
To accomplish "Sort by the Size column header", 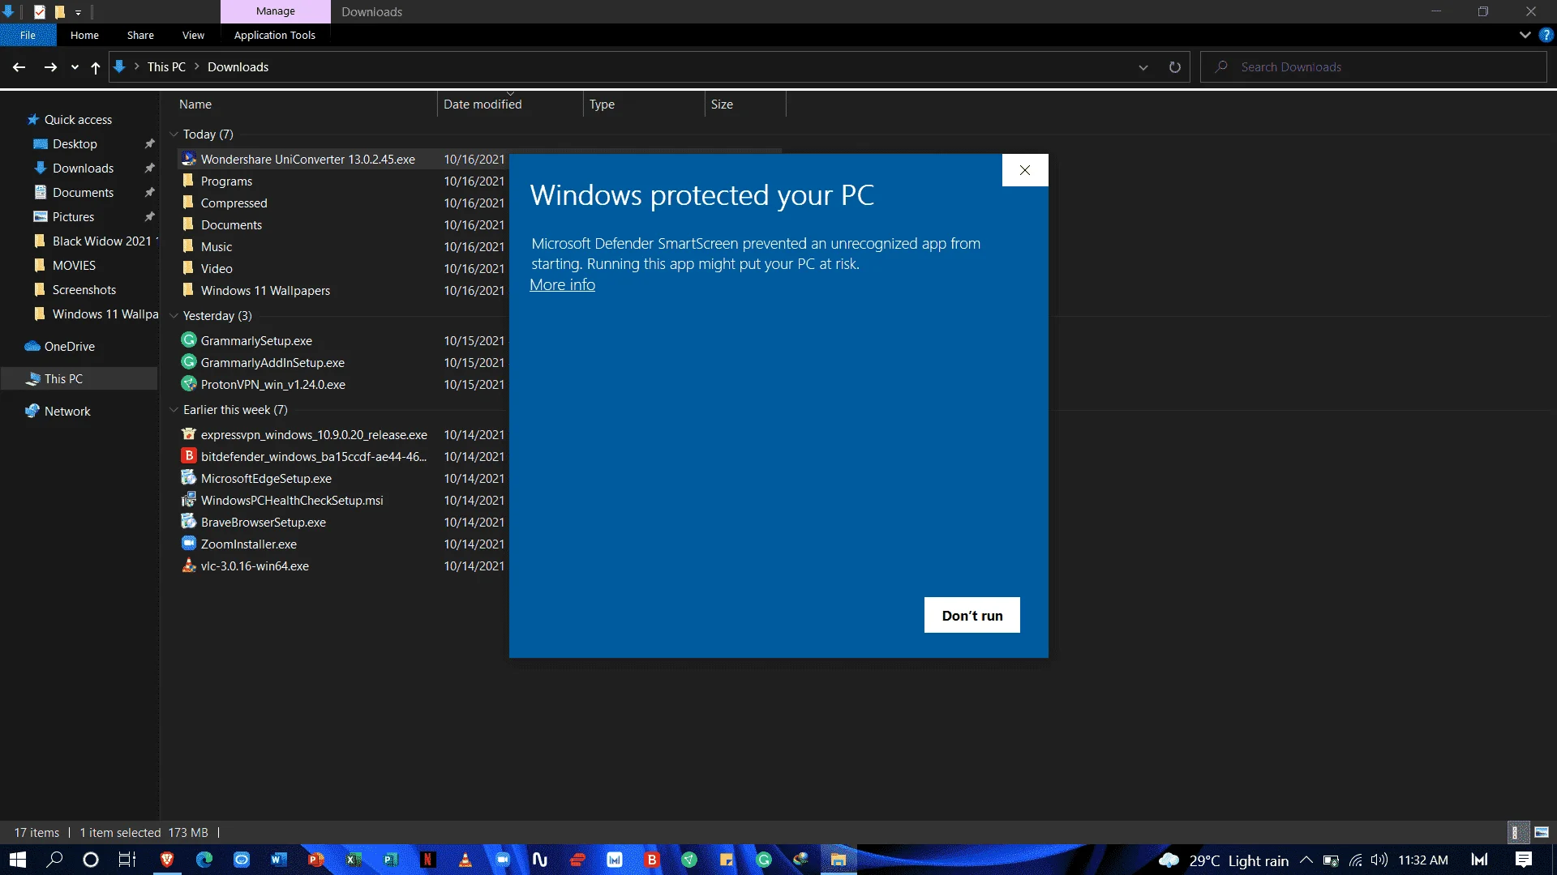I will 745,105.
